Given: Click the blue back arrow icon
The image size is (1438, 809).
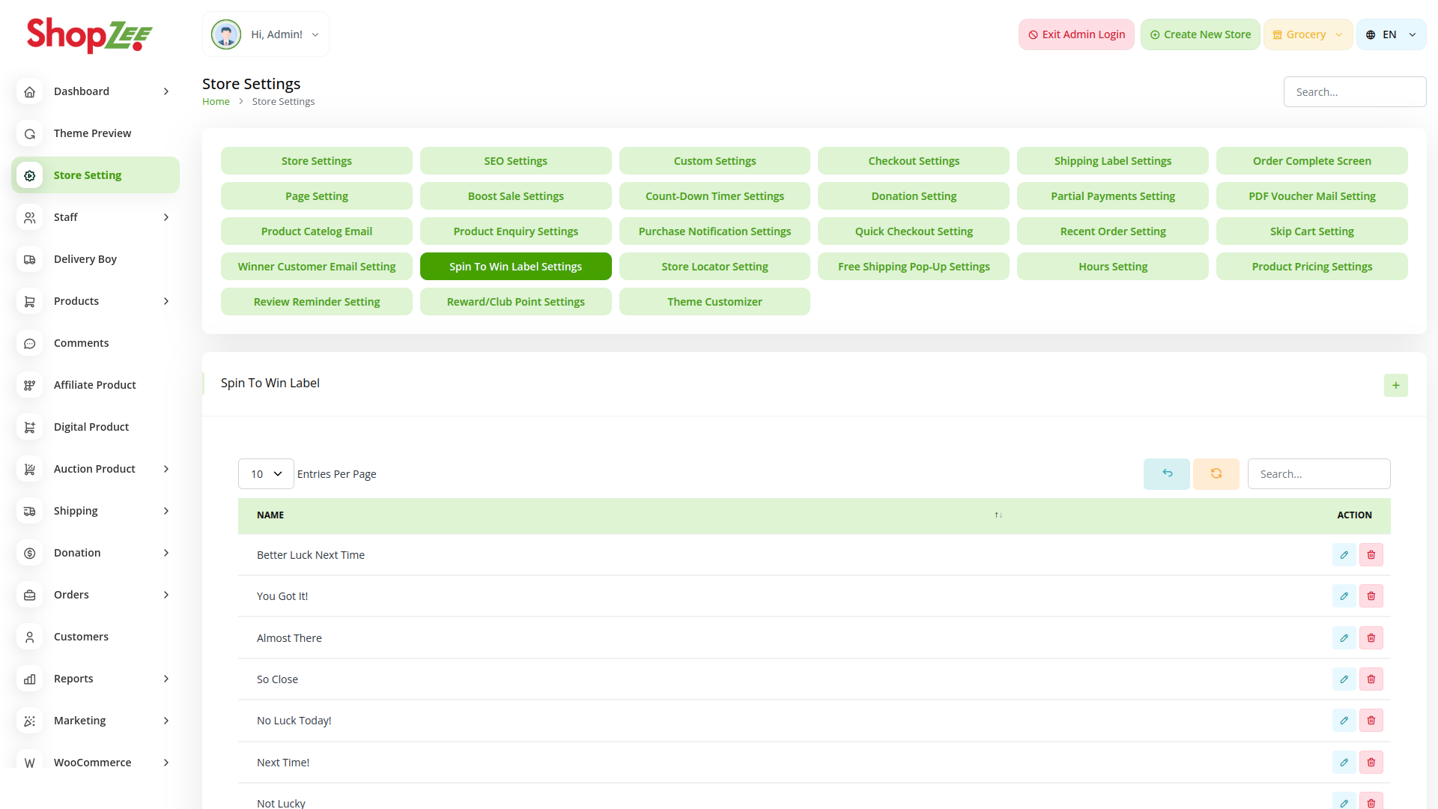Looking at the screenshot, I should pos(1166,473).
